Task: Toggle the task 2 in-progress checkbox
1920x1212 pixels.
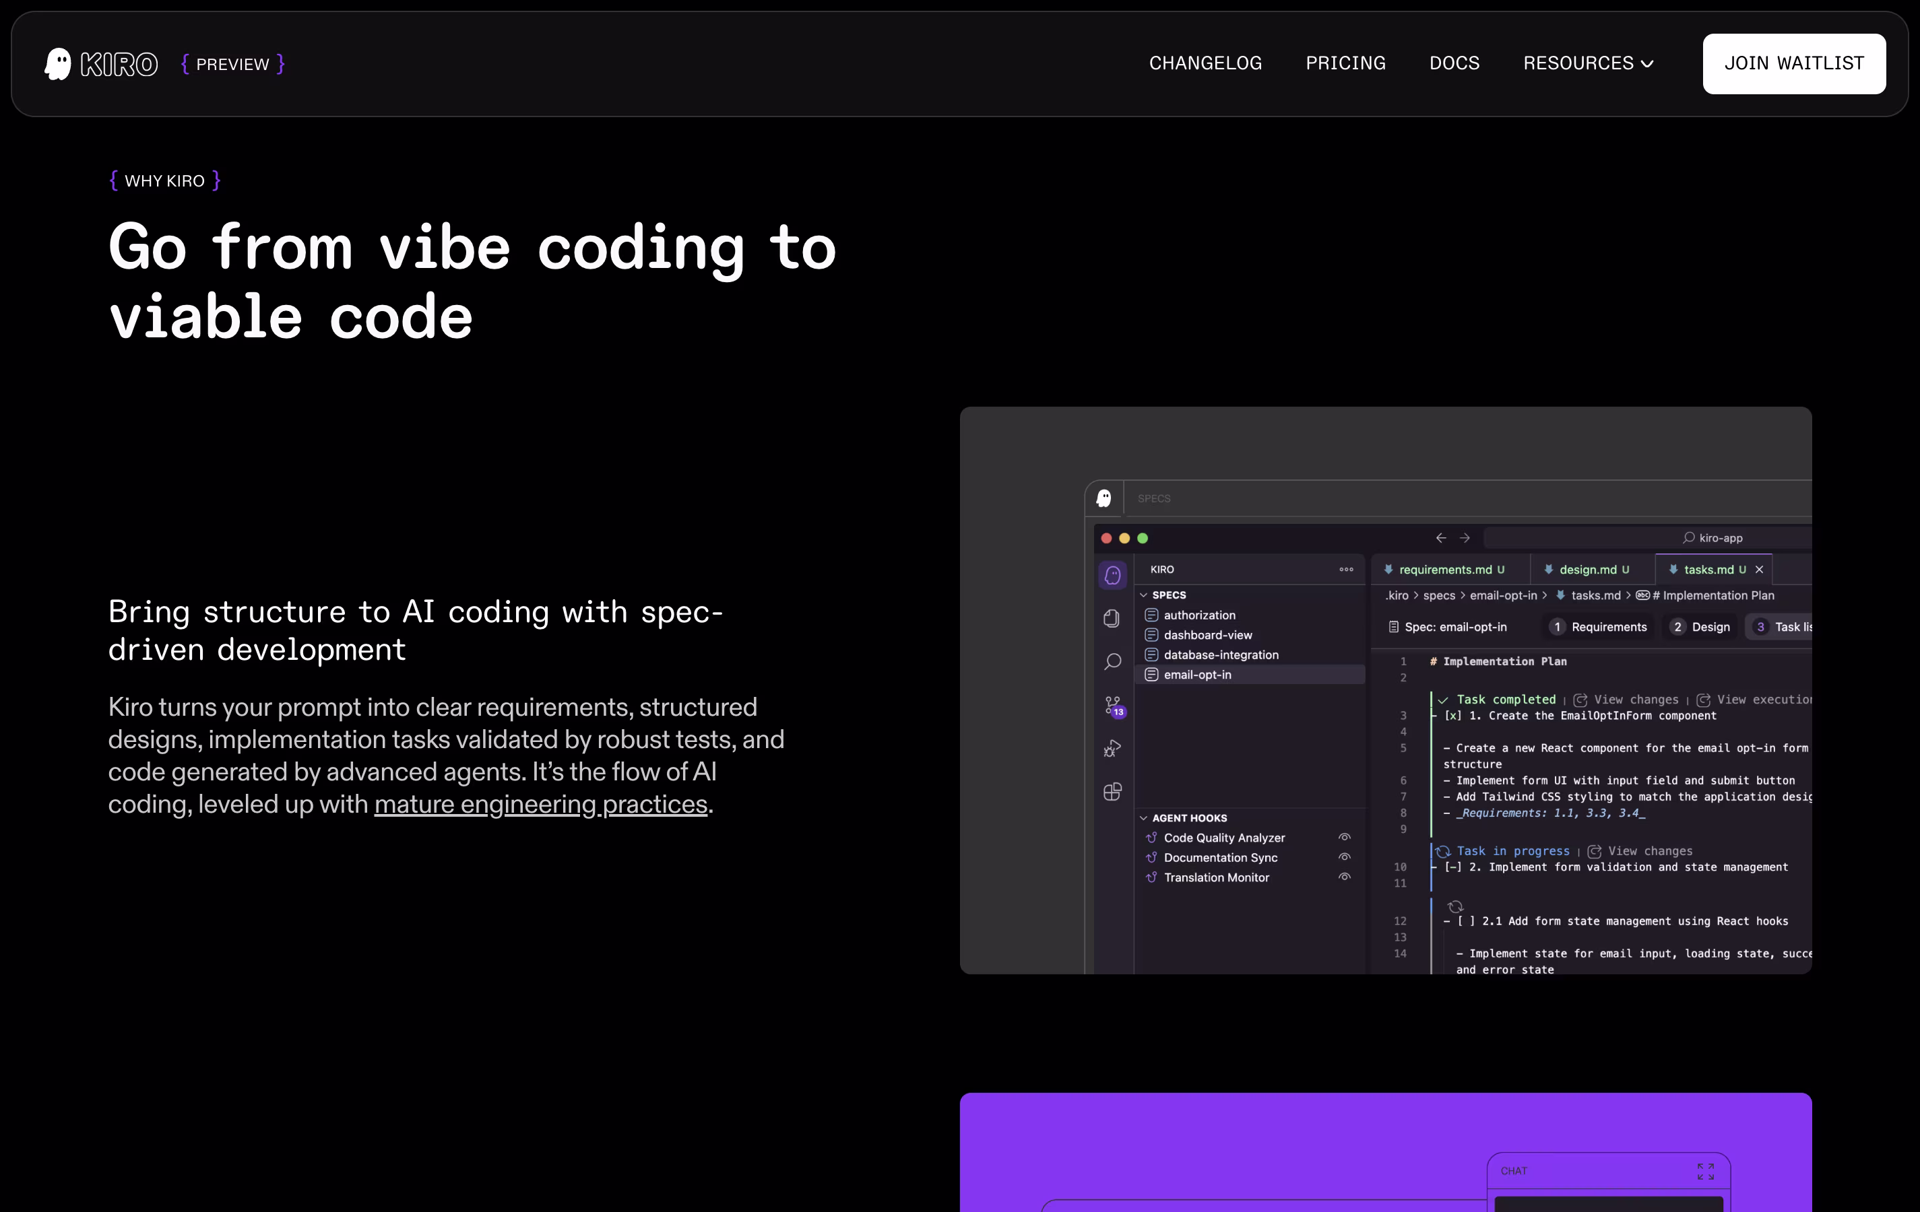Action: 1452,867
